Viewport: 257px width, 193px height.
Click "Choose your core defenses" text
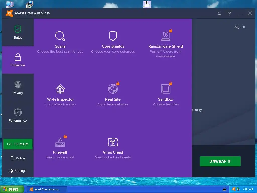coord(113,51)
